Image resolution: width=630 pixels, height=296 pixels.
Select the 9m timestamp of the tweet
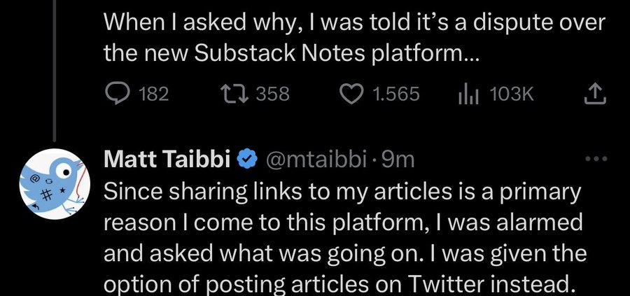pyautogui.click(x=398, y=160)
